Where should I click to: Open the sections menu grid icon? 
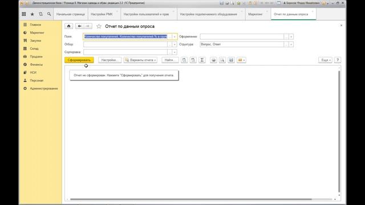[24, 14]
